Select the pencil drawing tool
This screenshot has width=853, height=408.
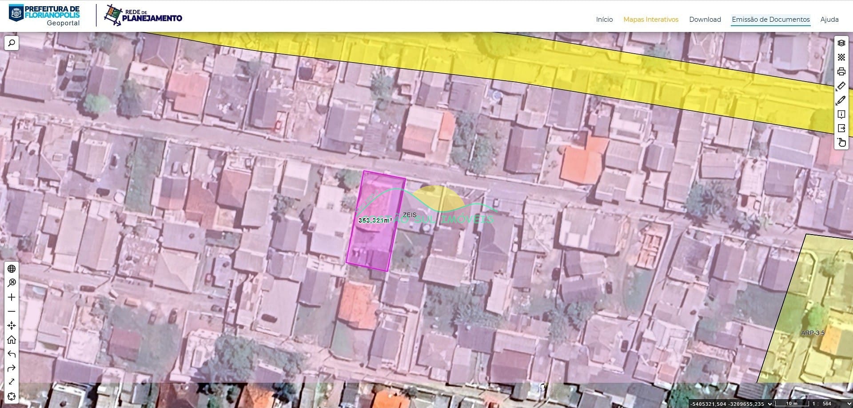(x=841, y=100)
